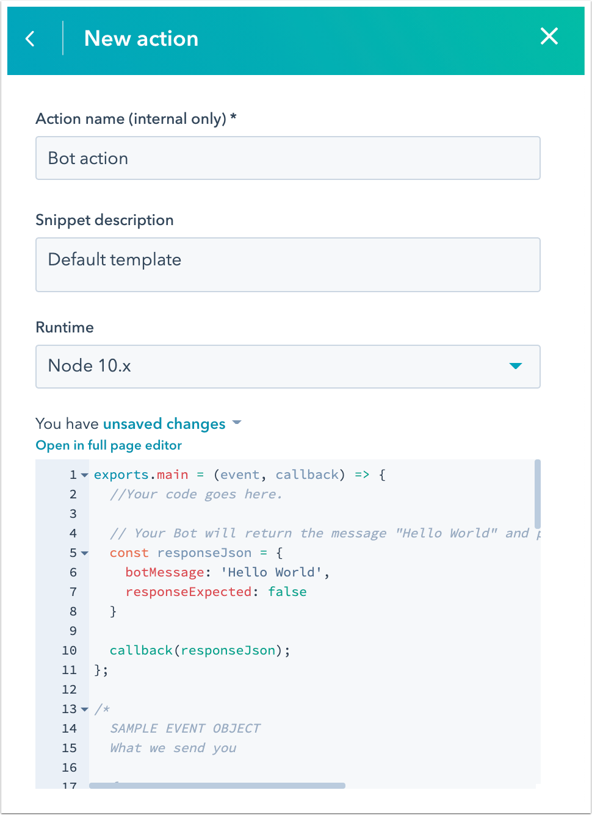Click the vertical scrollbar of code editor
Screen dimensions: 592x815
pos(537,494)
